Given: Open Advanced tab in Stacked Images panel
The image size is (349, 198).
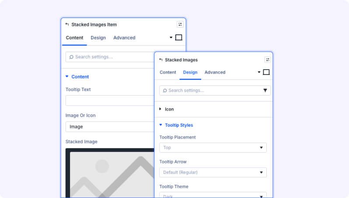Looking at the screenshot, I should [x=215, y=72].
